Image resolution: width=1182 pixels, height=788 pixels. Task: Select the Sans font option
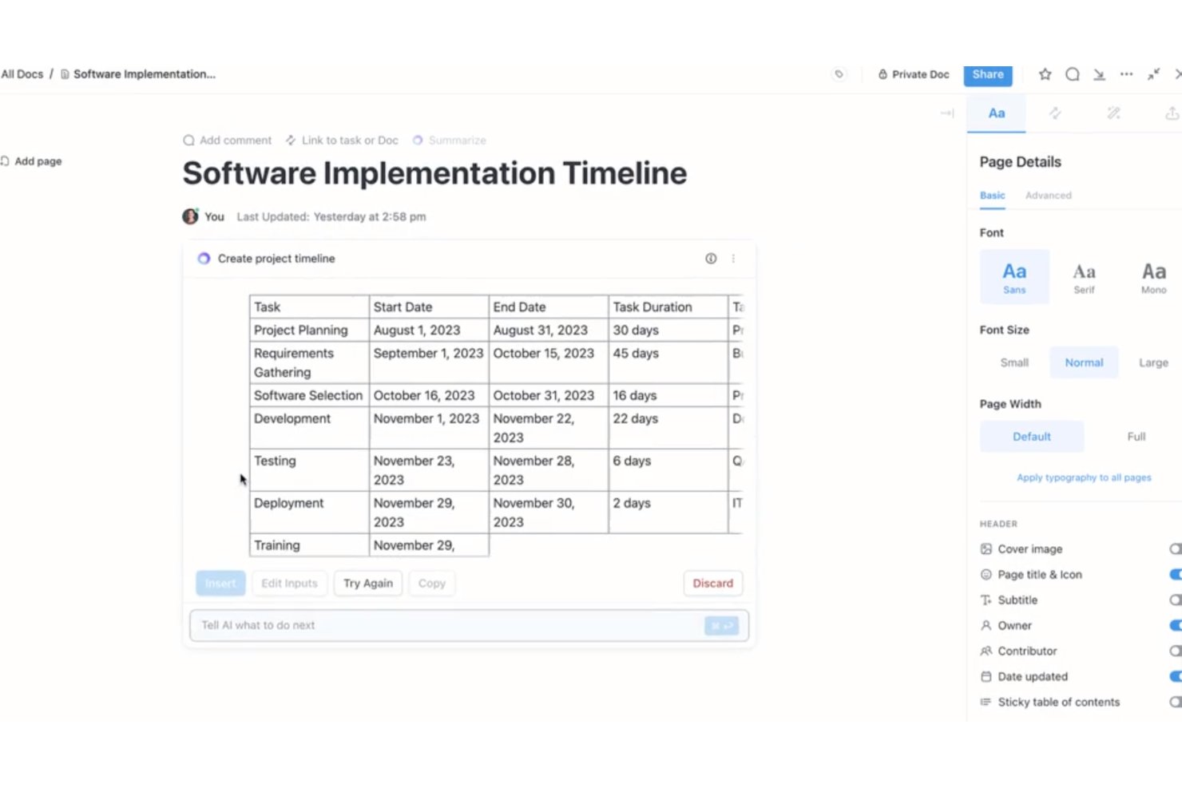(1014, 276)
